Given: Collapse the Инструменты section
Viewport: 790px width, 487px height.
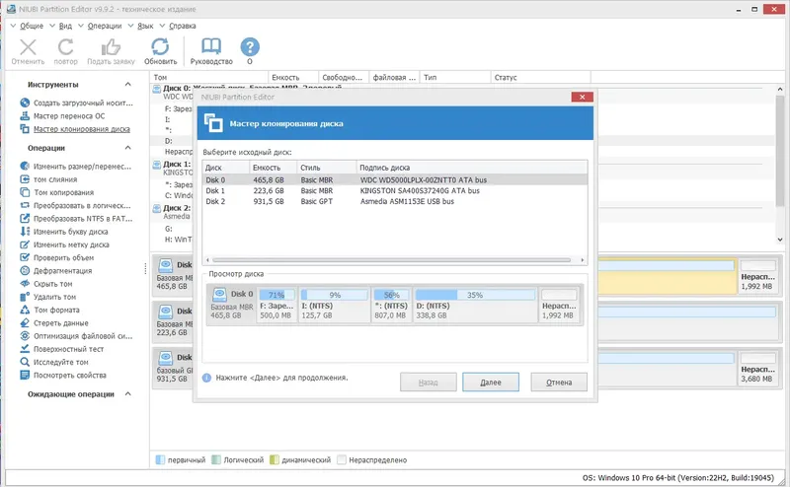Looking at the screenshot, I should (x=128, y=84).
